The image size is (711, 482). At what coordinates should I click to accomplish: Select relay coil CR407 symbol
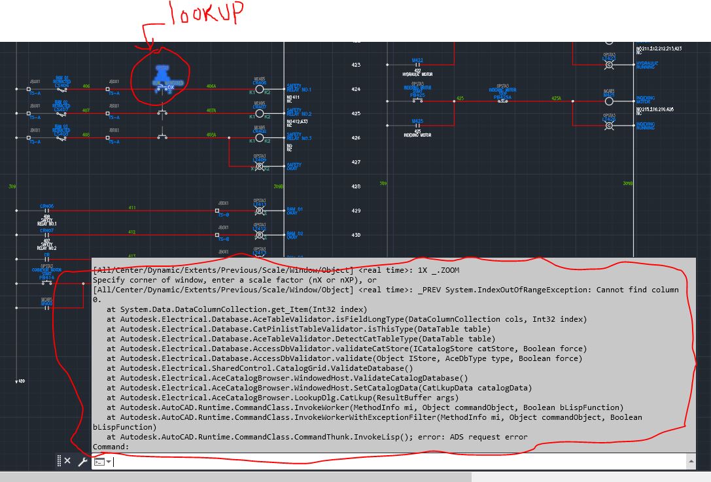point(259,112)
